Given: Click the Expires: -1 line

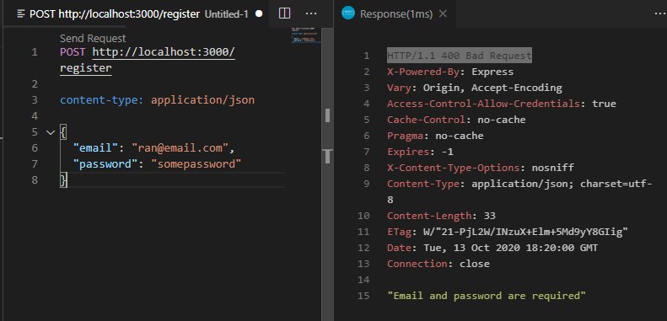Looking at the screenshot, I should (x=420, y=152).
